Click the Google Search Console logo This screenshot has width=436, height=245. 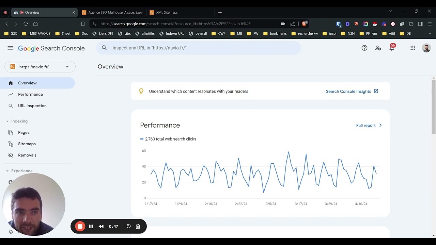click(x=51, y=48)
